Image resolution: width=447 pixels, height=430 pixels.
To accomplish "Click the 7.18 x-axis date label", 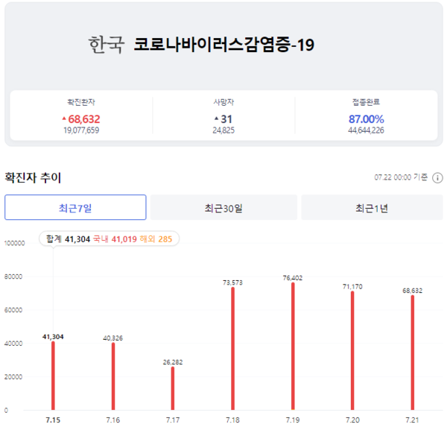I will (x=232, y=420).
